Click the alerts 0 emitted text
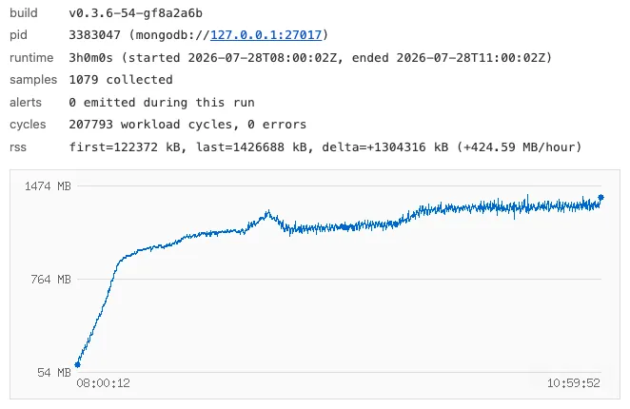The height and width of the screenshot is (409, 630). tap(162, 102)
